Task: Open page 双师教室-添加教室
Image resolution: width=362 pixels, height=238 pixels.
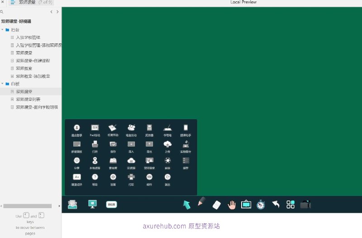Action: (33, 76)
